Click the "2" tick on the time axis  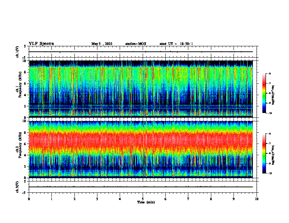coord(74,199)
